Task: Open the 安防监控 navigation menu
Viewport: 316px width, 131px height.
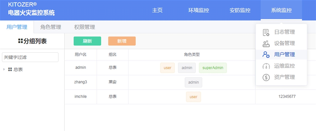Action: coord(240,11)
